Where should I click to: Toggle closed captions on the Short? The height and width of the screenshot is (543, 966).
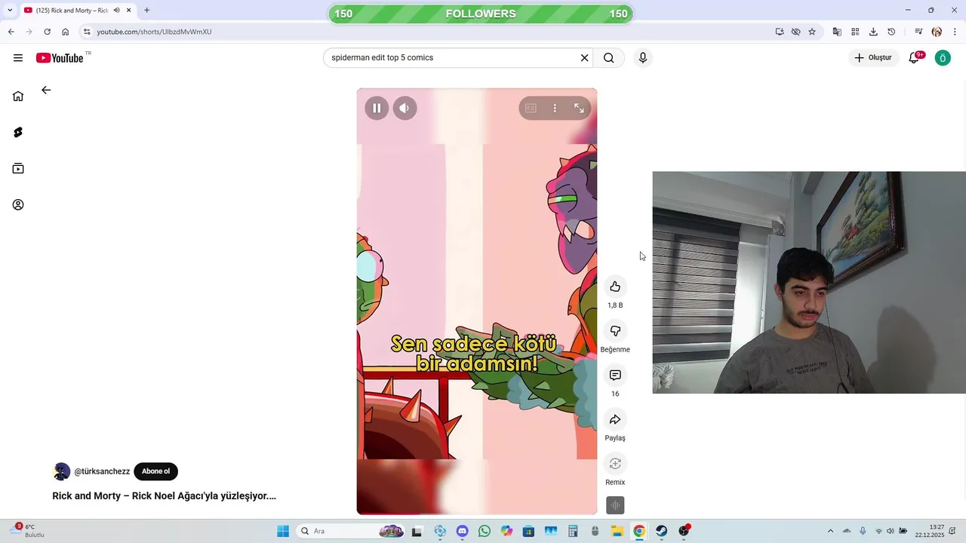tap(531, 108)
